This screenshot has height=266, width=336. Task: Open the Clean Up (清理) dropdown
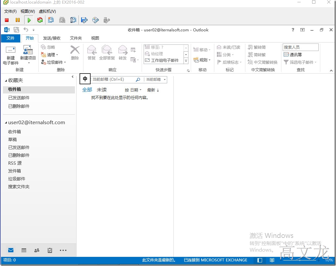(x=49, y=55)
